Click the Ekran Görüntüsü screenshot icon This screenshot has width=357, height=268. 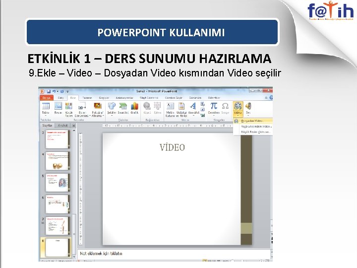82,106
